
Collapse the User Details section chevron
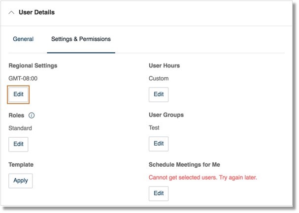pos(11,13)
